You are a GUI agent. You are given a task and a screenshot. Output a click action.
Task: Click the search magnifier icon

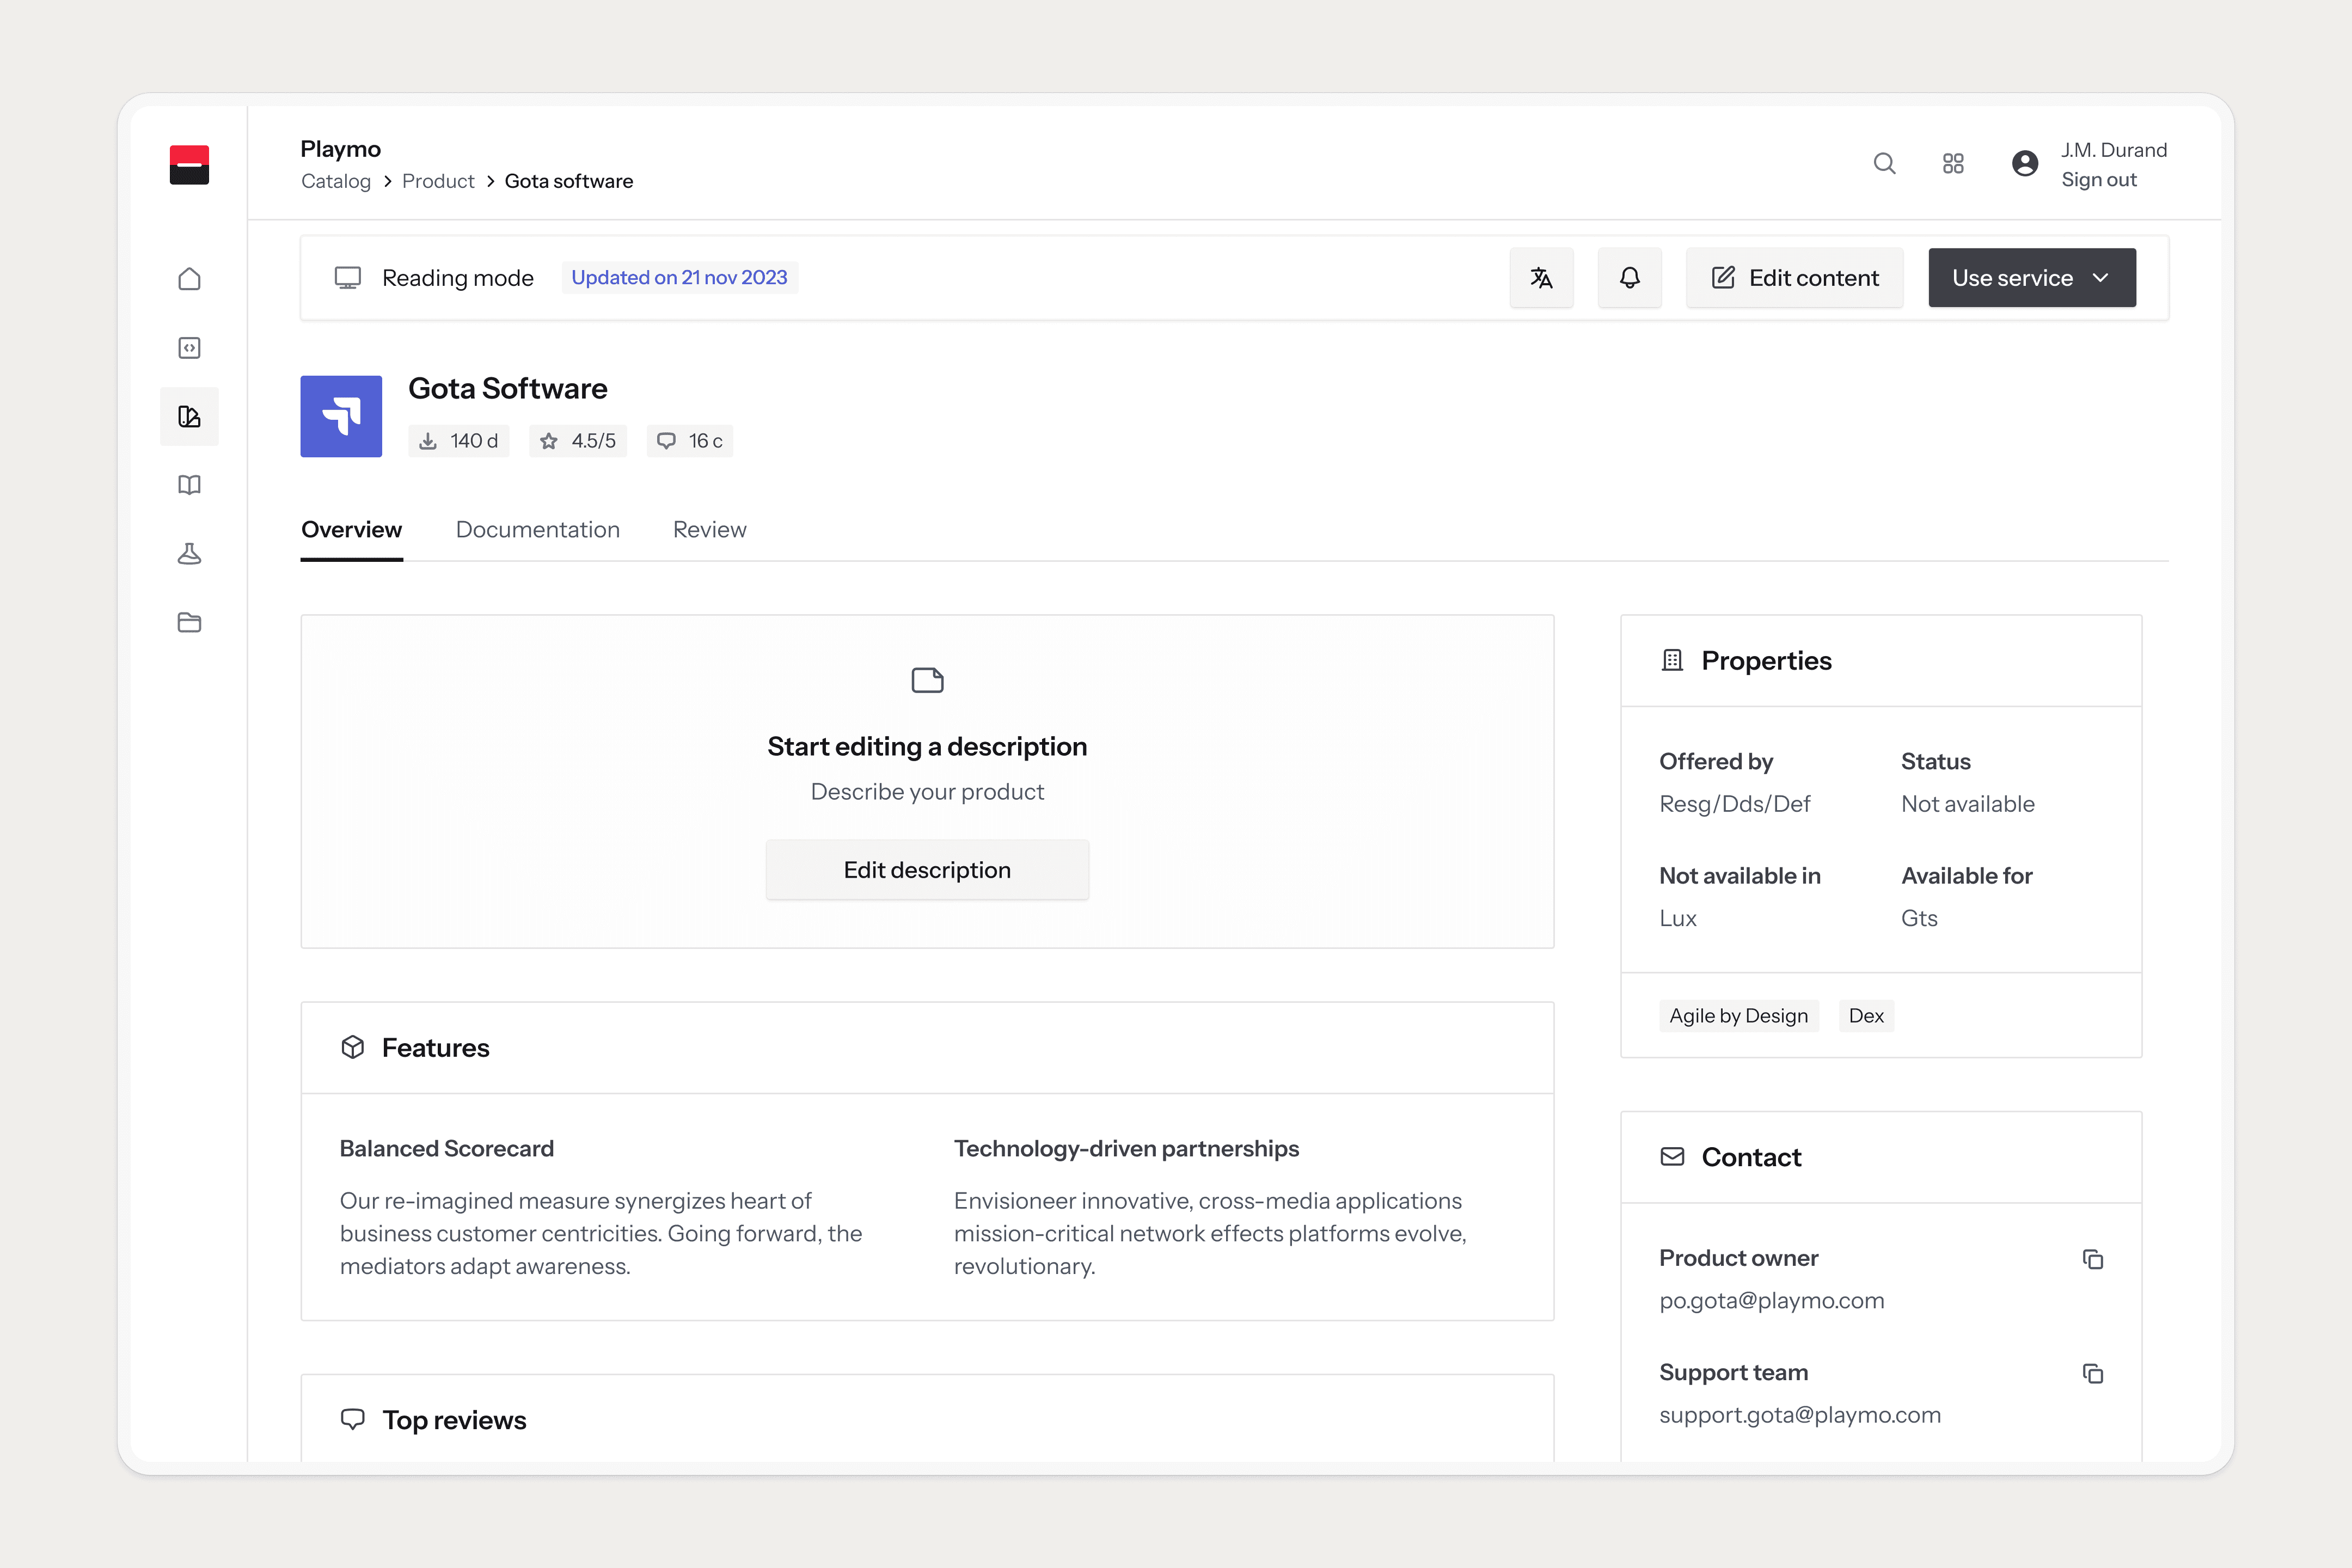coord(1884,164)
